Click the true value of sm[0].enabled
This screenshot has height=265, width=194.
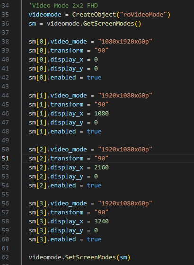(x=94, y=78)
